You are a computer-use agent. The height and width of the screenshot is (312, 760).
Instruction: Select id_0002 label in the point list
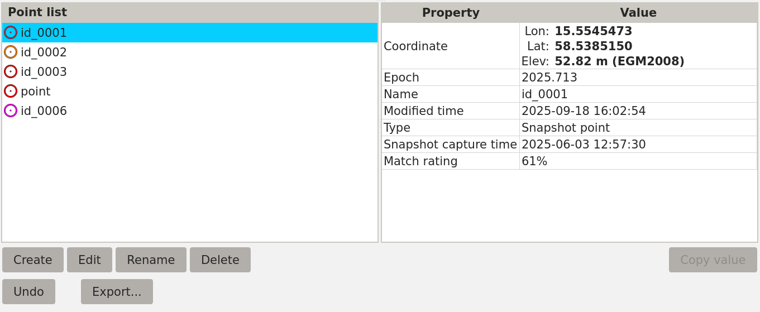coord(44,52)
